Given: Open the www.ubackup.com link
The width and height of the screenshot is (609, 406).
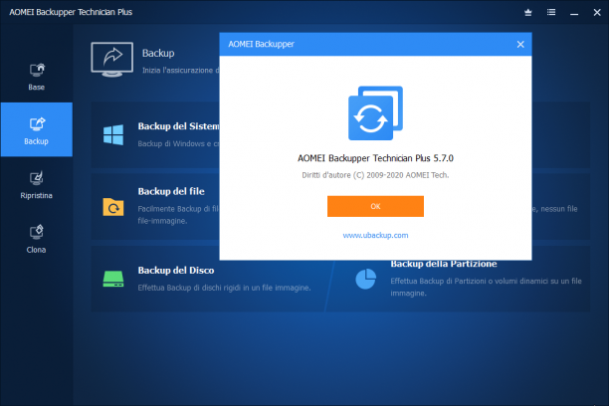Looking at the screenshot, I should pos(375,235).
